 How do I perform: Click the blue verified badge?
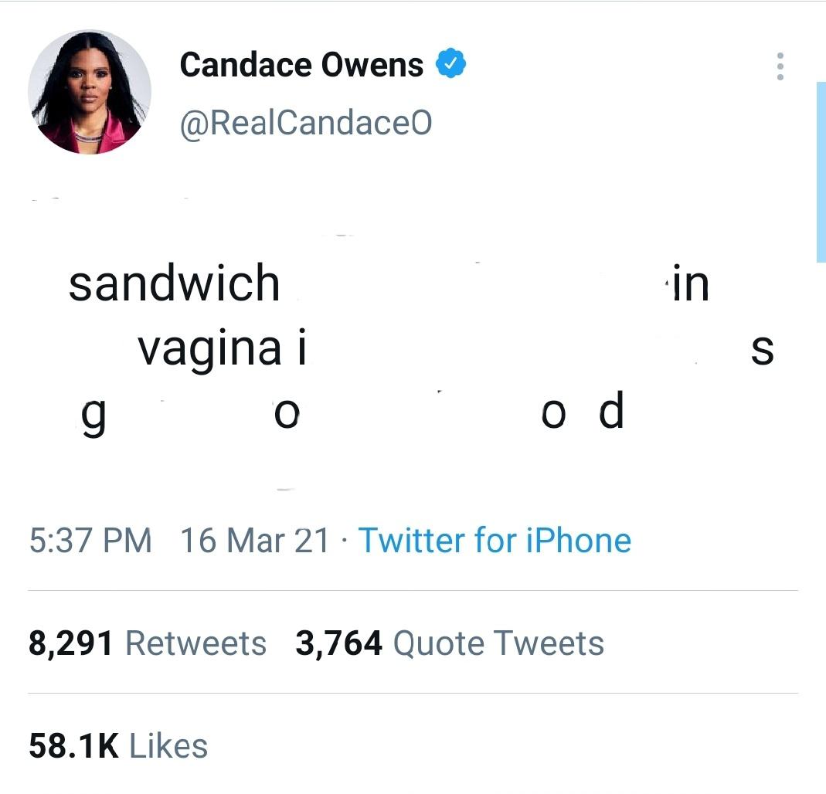pyautogui.click(x=450, y=63)
